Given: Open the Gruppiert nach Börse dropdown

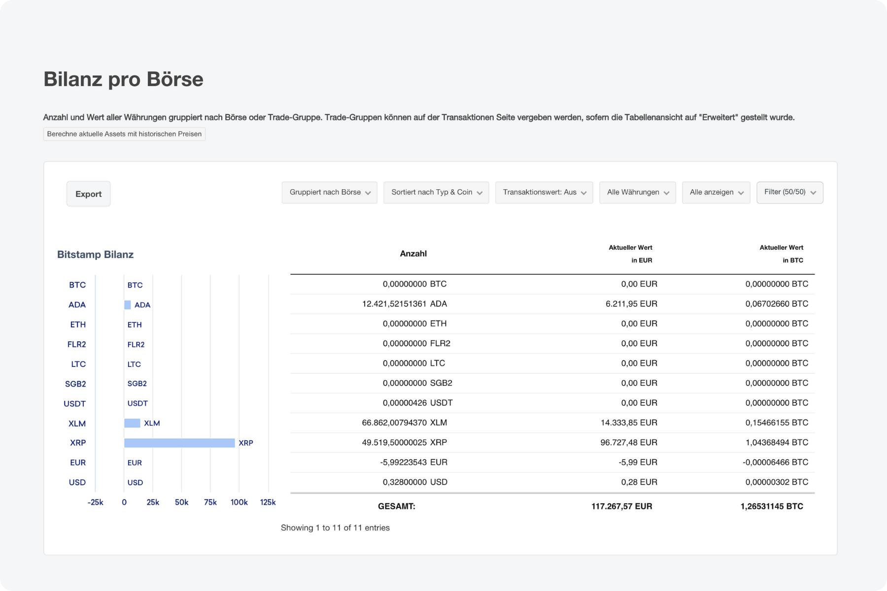Looking at the screenshot, I should (x=330, y=193).
